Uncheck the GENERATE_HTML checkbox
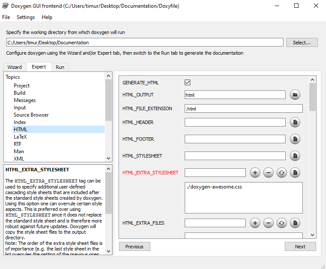The height and width of the screenshot is (269, 326). (x=187, y=83)
